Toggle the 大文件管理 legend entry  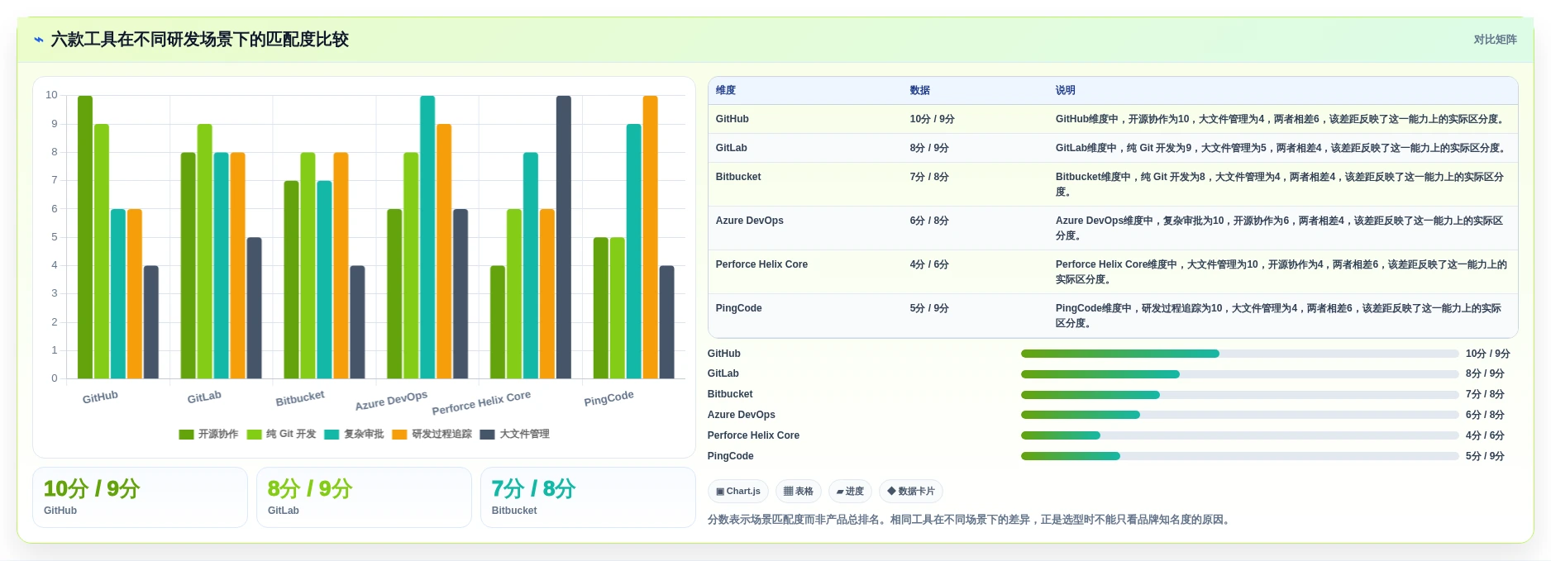(514, 435)
